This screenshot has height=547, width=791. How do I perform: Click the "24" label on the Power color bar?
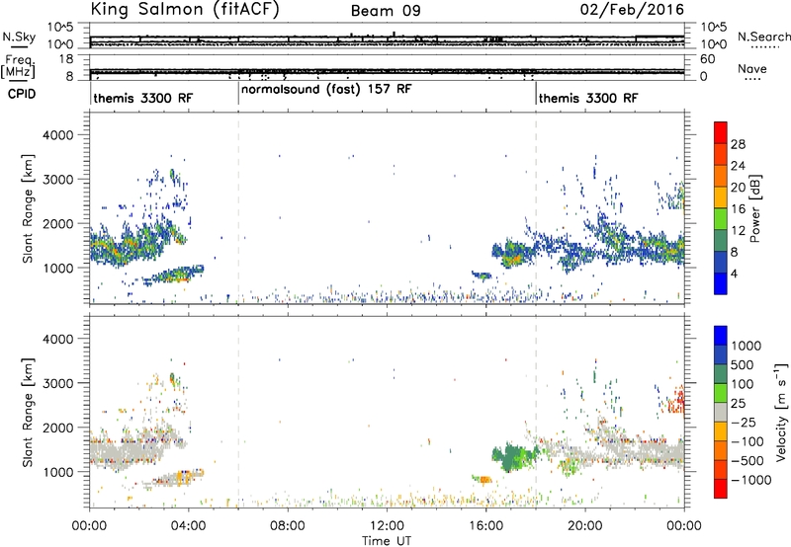[738, 166]
